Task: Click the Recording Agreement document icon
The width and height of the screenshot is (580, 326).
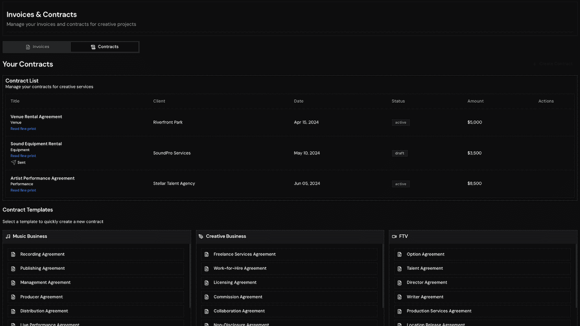Action: coord(13,254)
